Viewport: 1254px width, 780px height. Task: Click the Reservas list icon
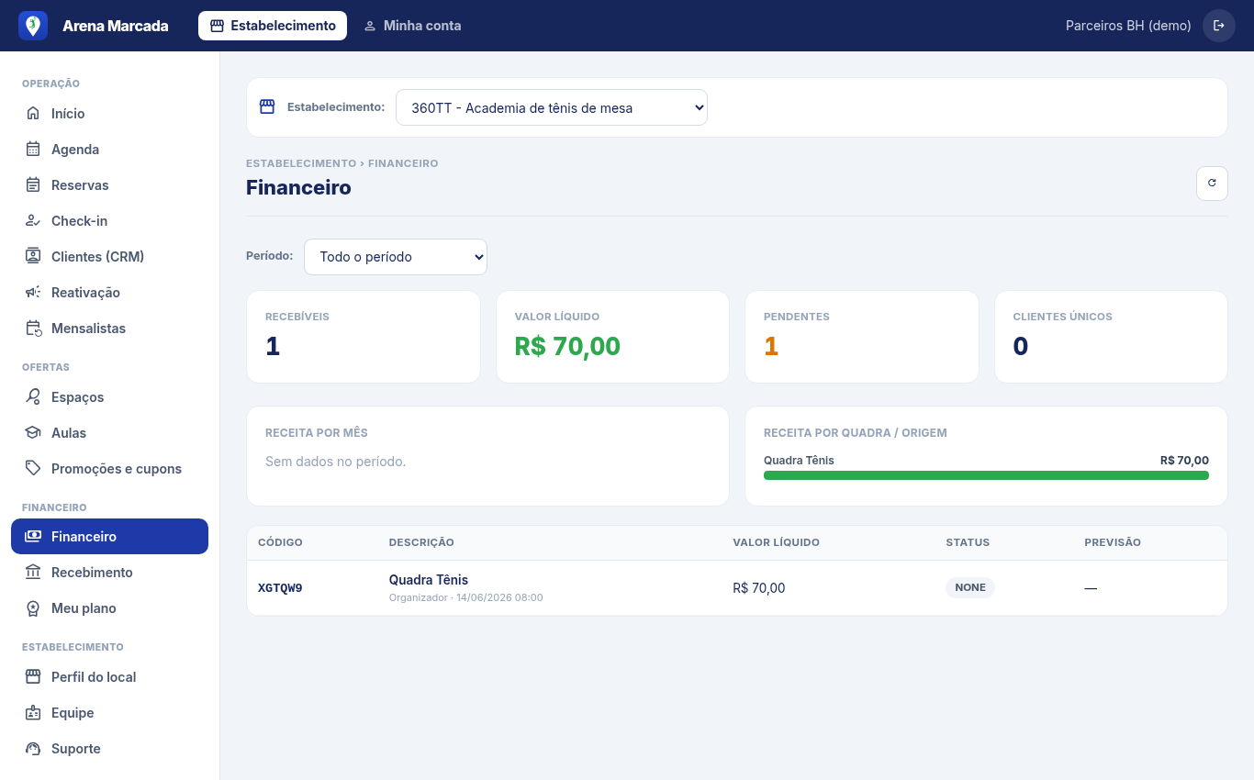pyautogui.click(x=33, y=185)
